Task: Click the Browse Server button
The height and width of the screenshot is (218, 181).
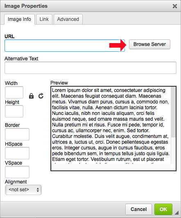Action: point(149,44)
